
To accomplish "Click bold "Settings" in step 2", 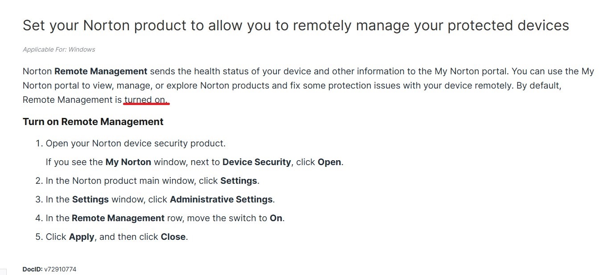I will (x=238, y=181).
